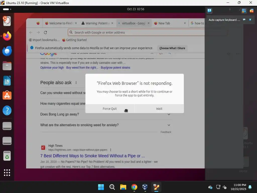The width and height of the screenshot is (257, 193).
Task: Open Windows taskbar Search
Action: 112,187
